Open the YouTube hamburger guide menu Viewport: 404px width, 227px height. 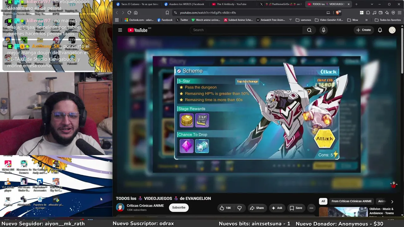(120, 30)
